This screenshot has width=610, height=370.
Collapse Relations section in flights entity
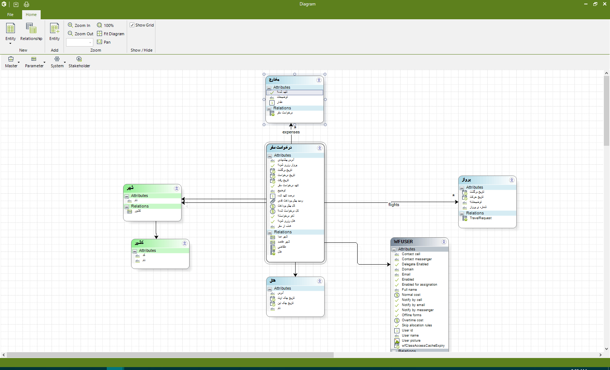pyautogui.click(x=462, y=214)
